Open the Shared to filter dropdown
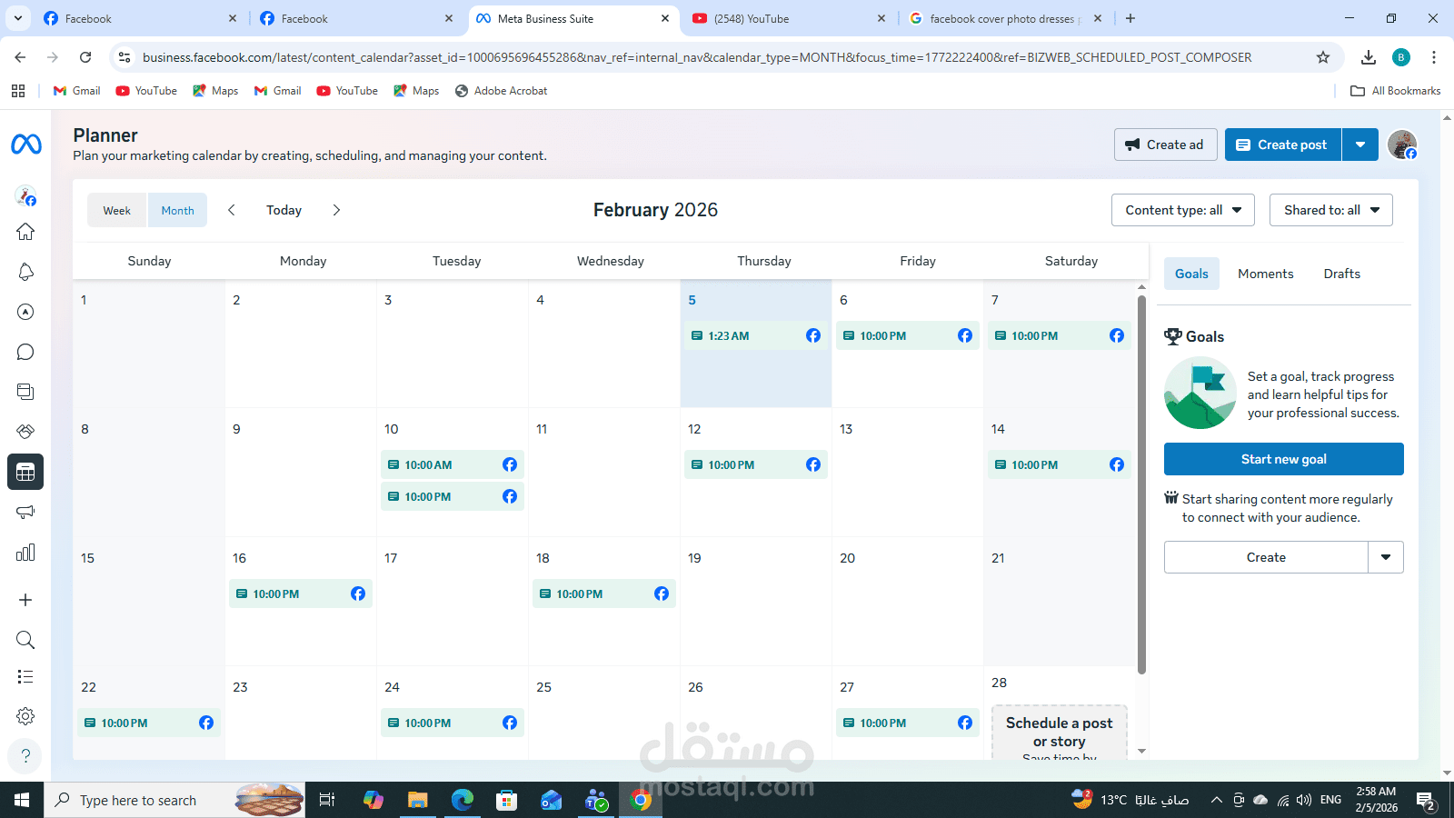This screenshot has width=1454, height=818. (1330, 210)
